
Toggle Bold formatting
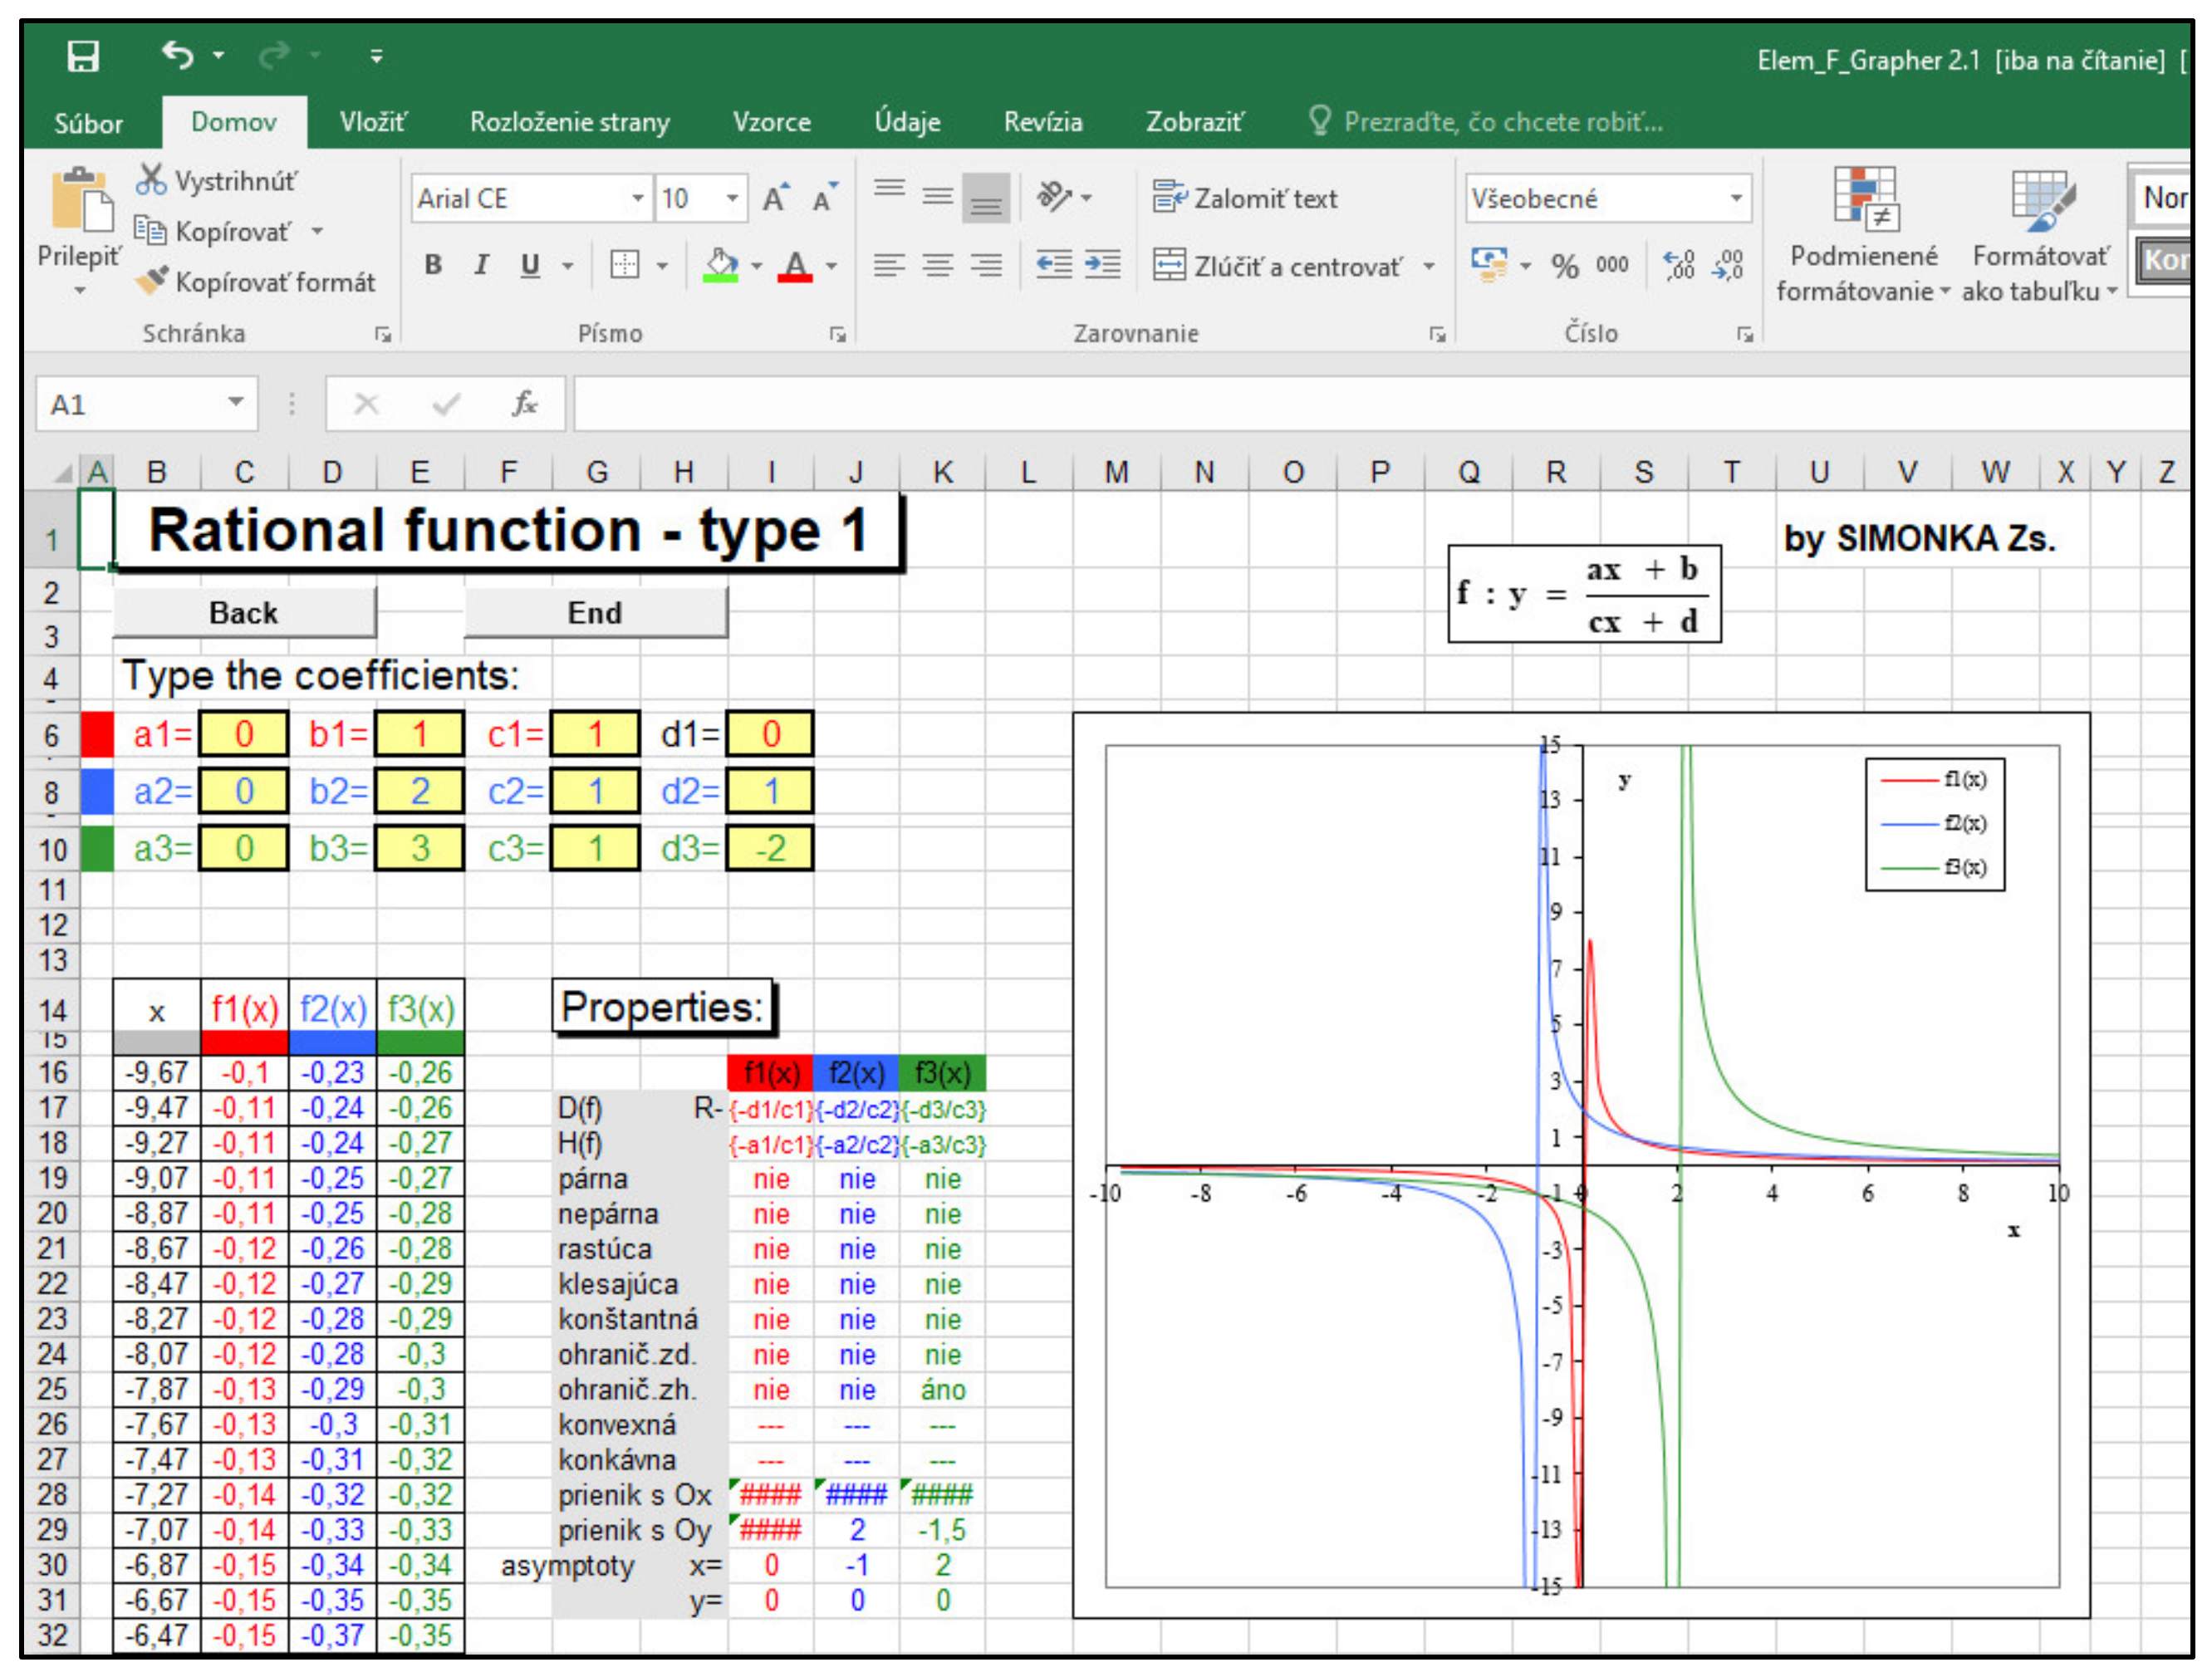(433, 265)
